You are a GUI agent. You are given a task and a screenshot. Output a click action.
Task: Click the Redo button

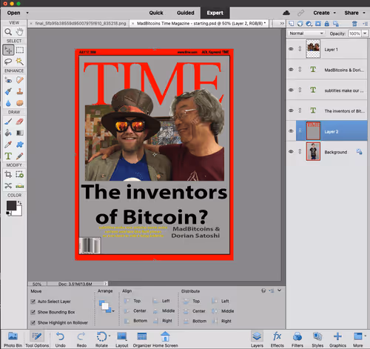[x=81, y=339]
